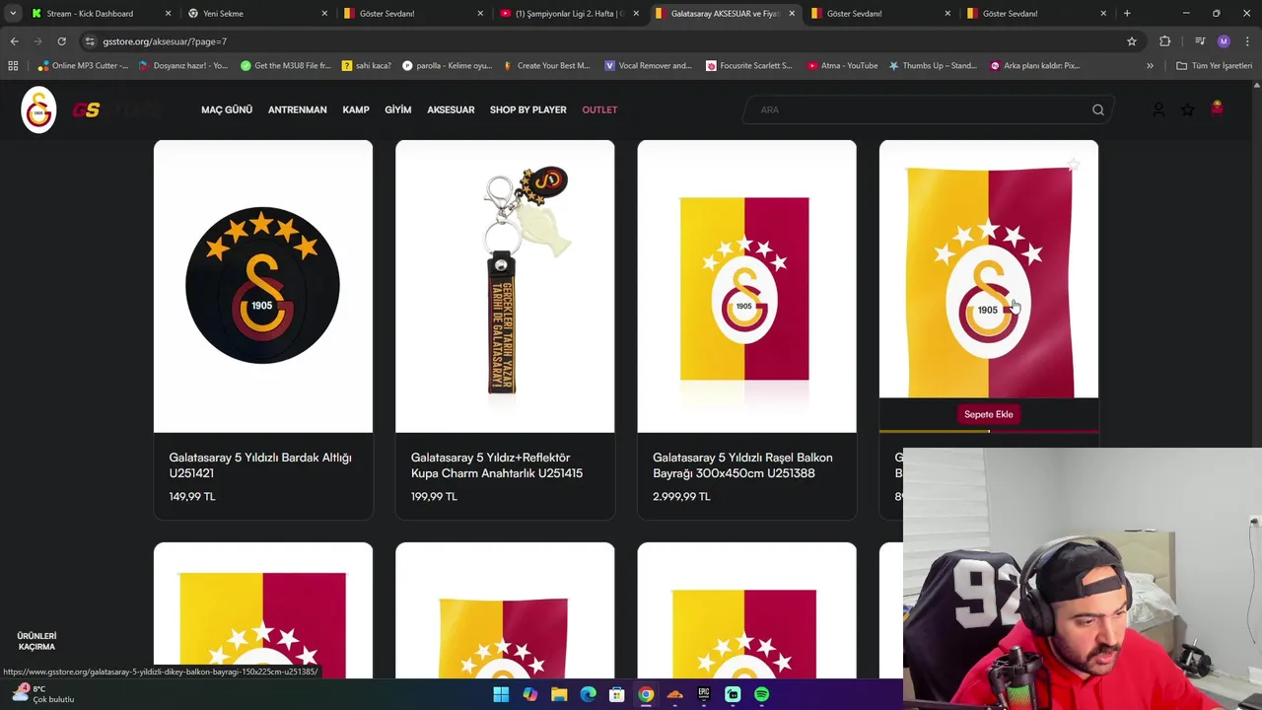Open the AKSESUAR menu
The height and width of the screenshot is (710, 1262).
(x=451, y=109)
